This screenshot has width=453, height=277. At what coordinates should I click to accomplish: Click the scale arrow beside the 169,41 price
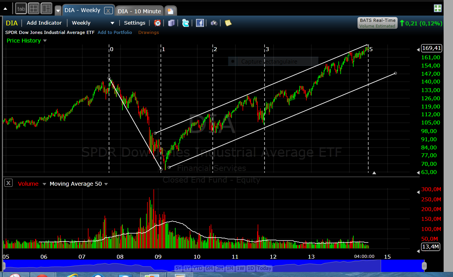[x=418, y=50]
